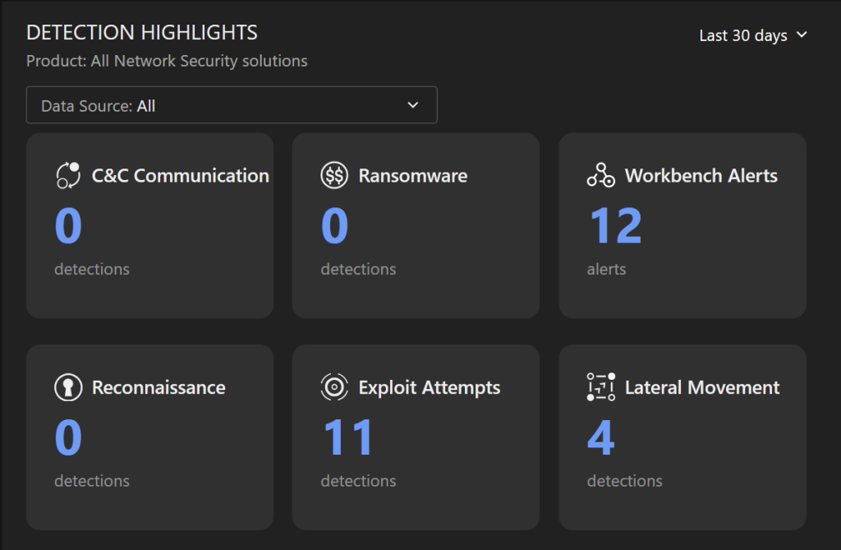Select the Ransomware 0 detections value
841x550 pixels.
[x=334, y=226]
